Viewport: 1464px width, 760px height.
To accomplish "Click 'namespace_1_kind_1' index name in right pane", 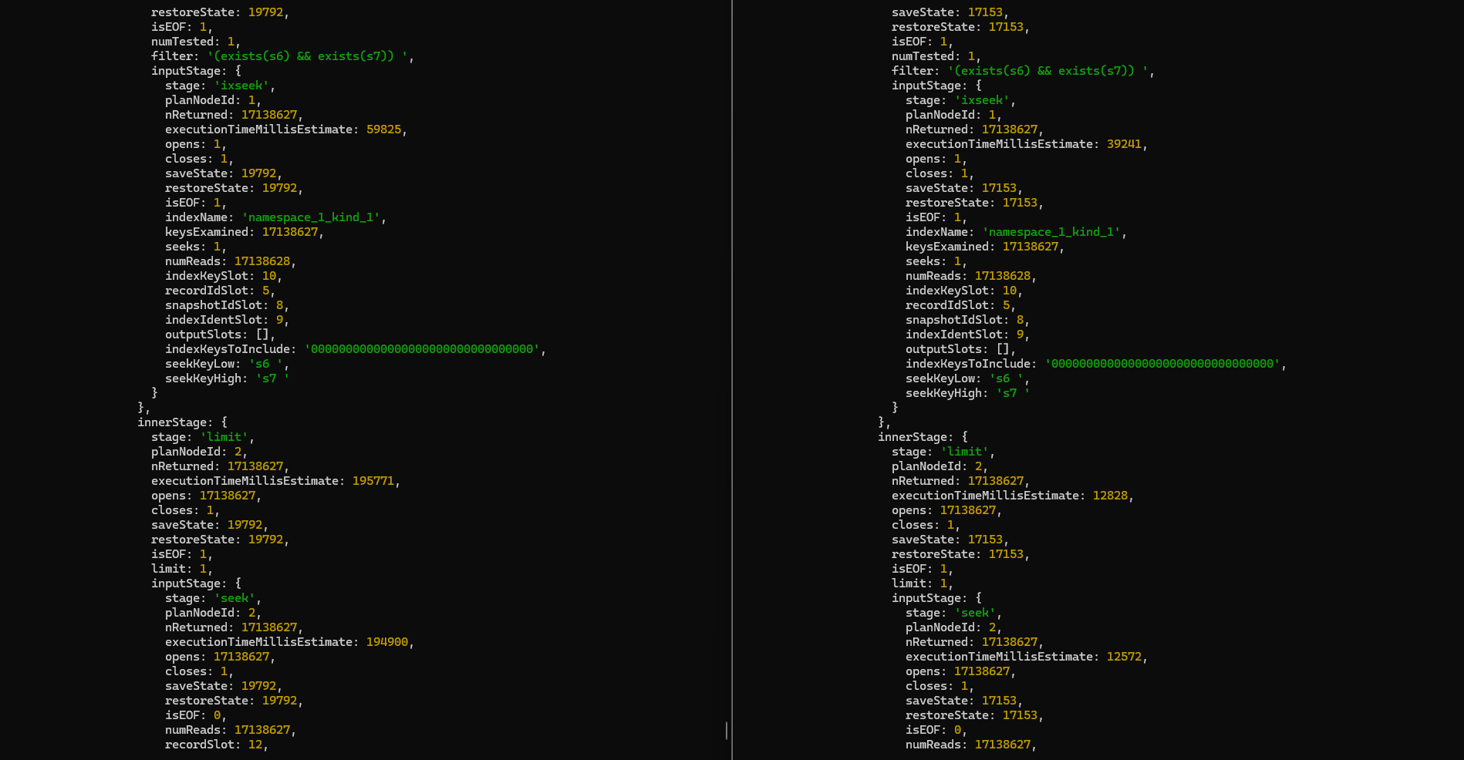I will coord(1051,232).
